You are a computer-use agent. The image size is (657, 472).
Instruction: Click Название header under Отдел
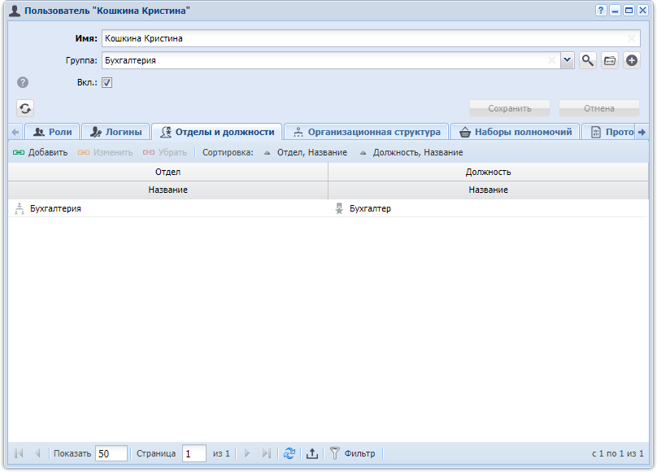168,190
